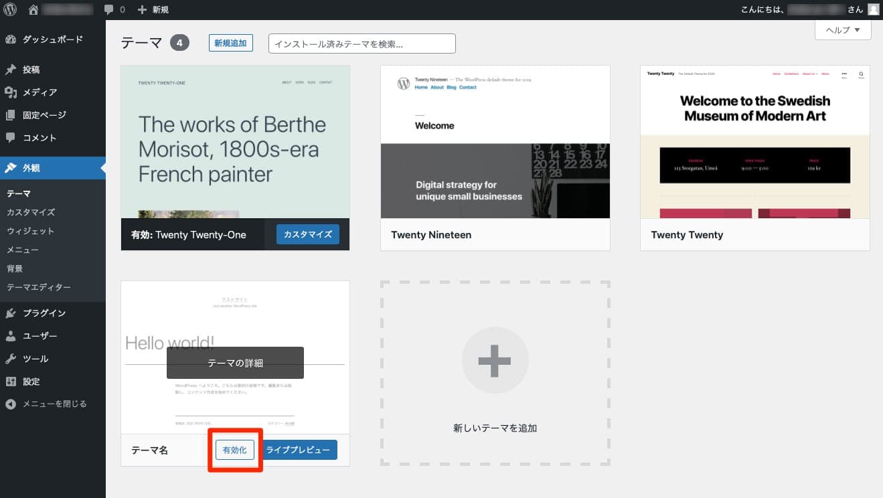Viewport: 883px width, 498px height.
Task: Collapse sidebar with メニューを閉じる arrow icon
Action: (11, 404)
